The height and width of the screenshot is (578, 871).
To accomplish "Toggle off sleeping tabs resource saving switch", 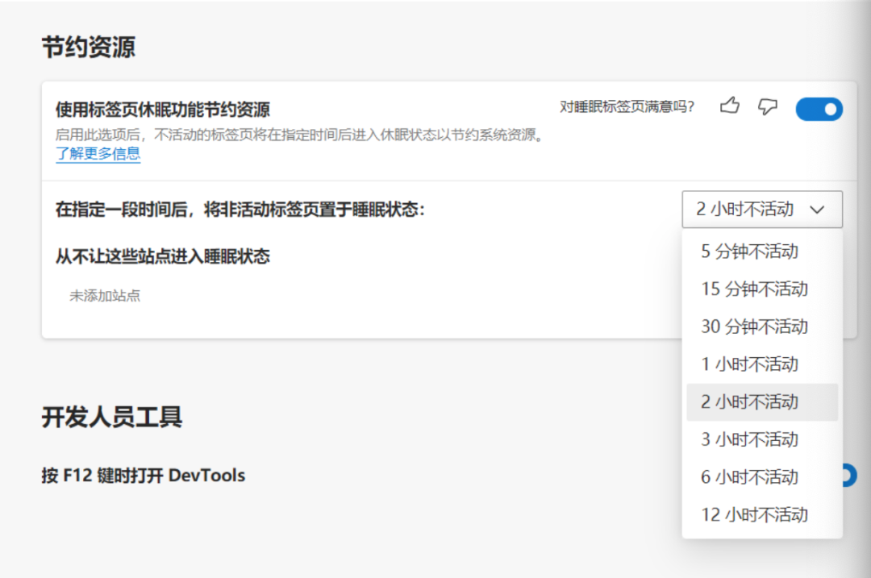I will [x=819, y=109].
